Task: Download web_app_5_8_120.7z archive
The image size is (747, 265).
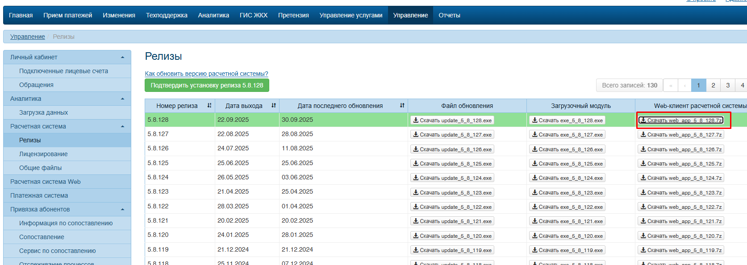Action: [680, 236]
